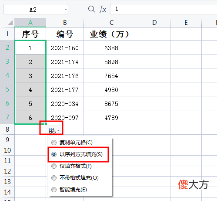Click the cell containing 5898

tap(111, 62)
